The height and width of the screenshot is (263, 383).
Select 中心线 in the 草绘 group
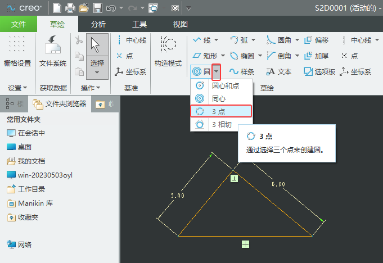[x=357, y=40]
